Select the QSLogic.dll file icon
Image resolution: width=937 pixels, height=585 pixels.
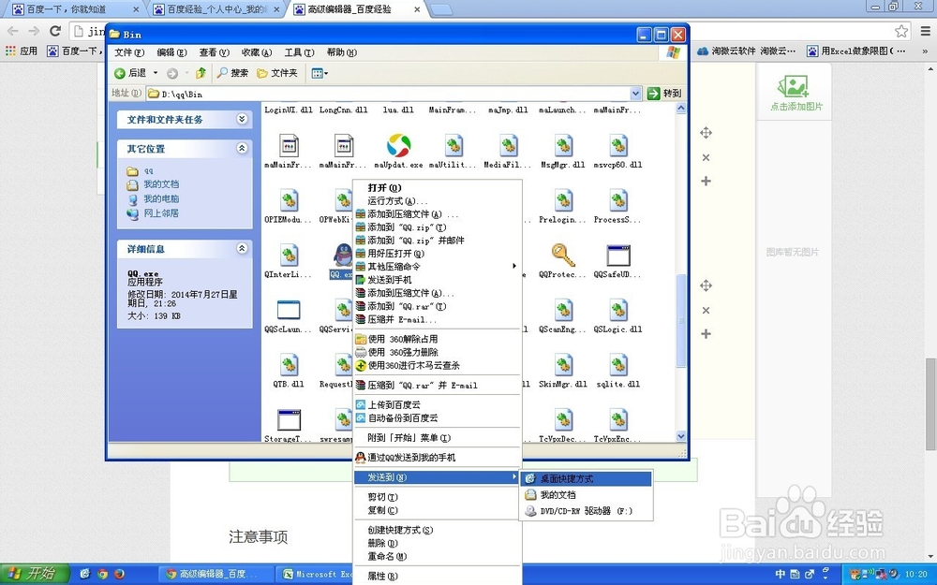point(617,310)
